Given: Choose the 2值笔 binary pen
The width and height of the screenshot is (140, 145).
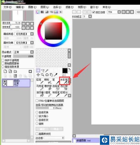Looking at the screenshot, I should point(48,94).
